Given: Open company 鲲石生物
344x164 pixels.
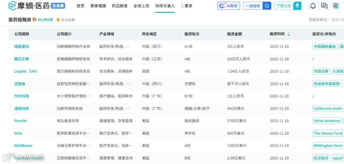Looking at the screenshot, I should [22, 59].
